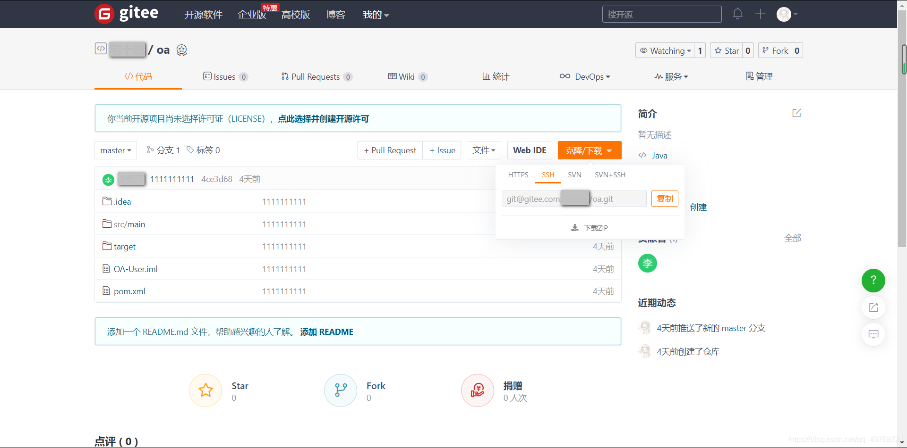Image resolution: width=907 pixels, height=448 pixels.
Task: Open the Pull Requests tab
Action: [317, 76]
